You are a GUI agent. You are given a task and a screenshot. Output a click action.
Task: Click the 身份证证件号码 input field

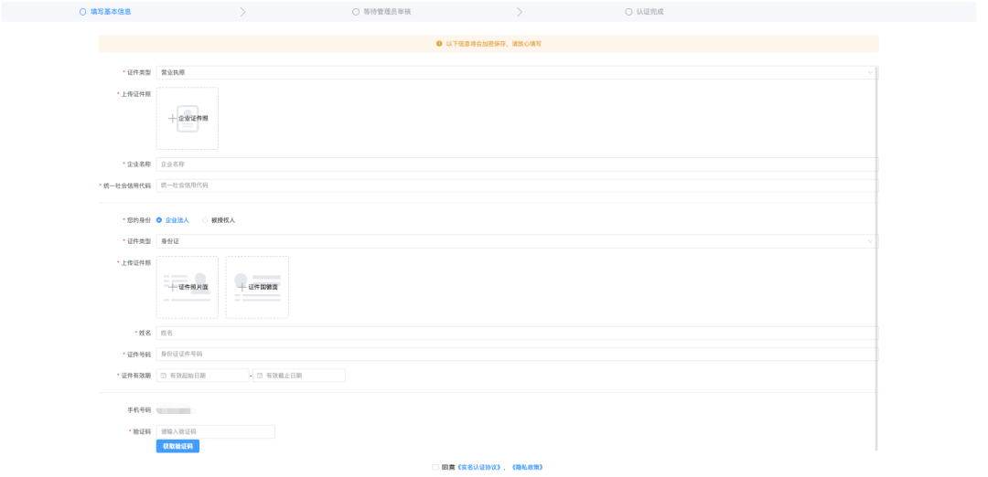tap(517, 355)
